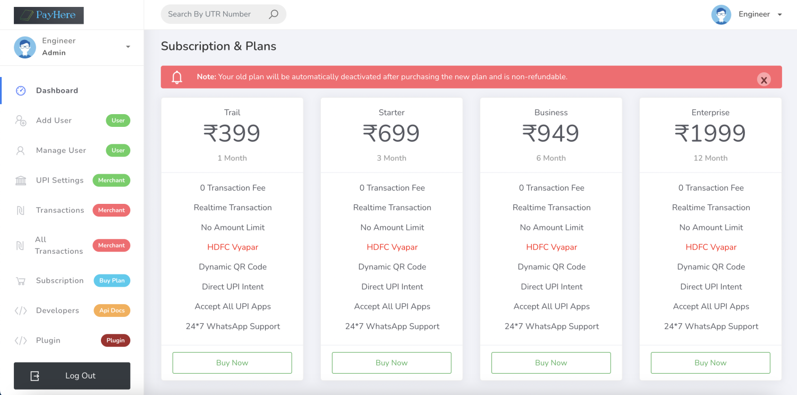Open the All Transactions menu item
797x395 pixels.
[59, 245]
